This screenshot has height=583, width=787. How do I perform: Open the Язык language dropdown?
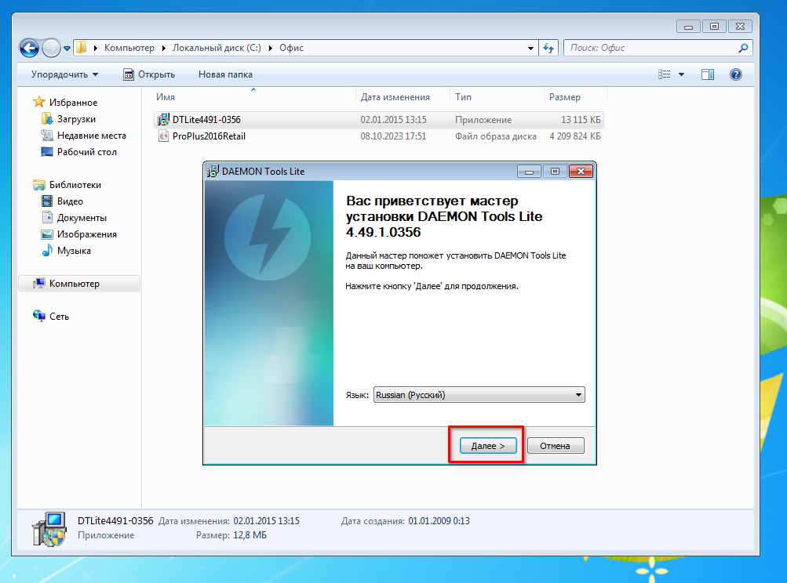(x=479, y=395)
